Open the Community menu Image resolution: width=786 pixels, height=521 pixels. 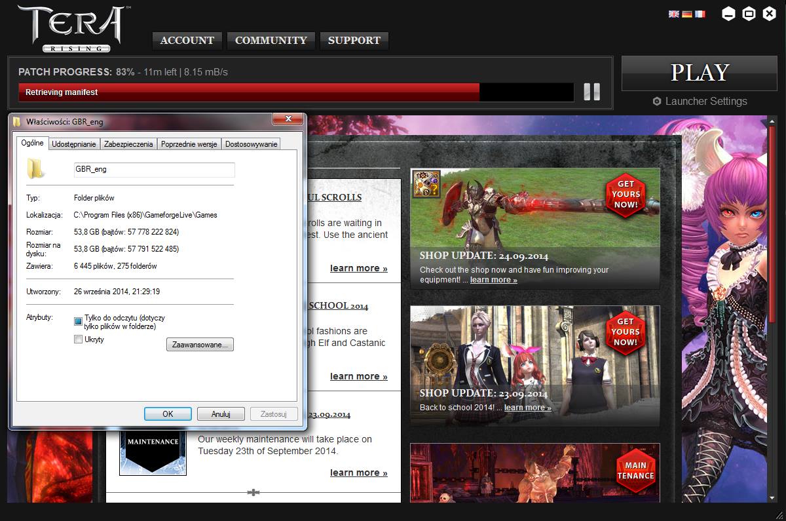click(x=271, y=41)
